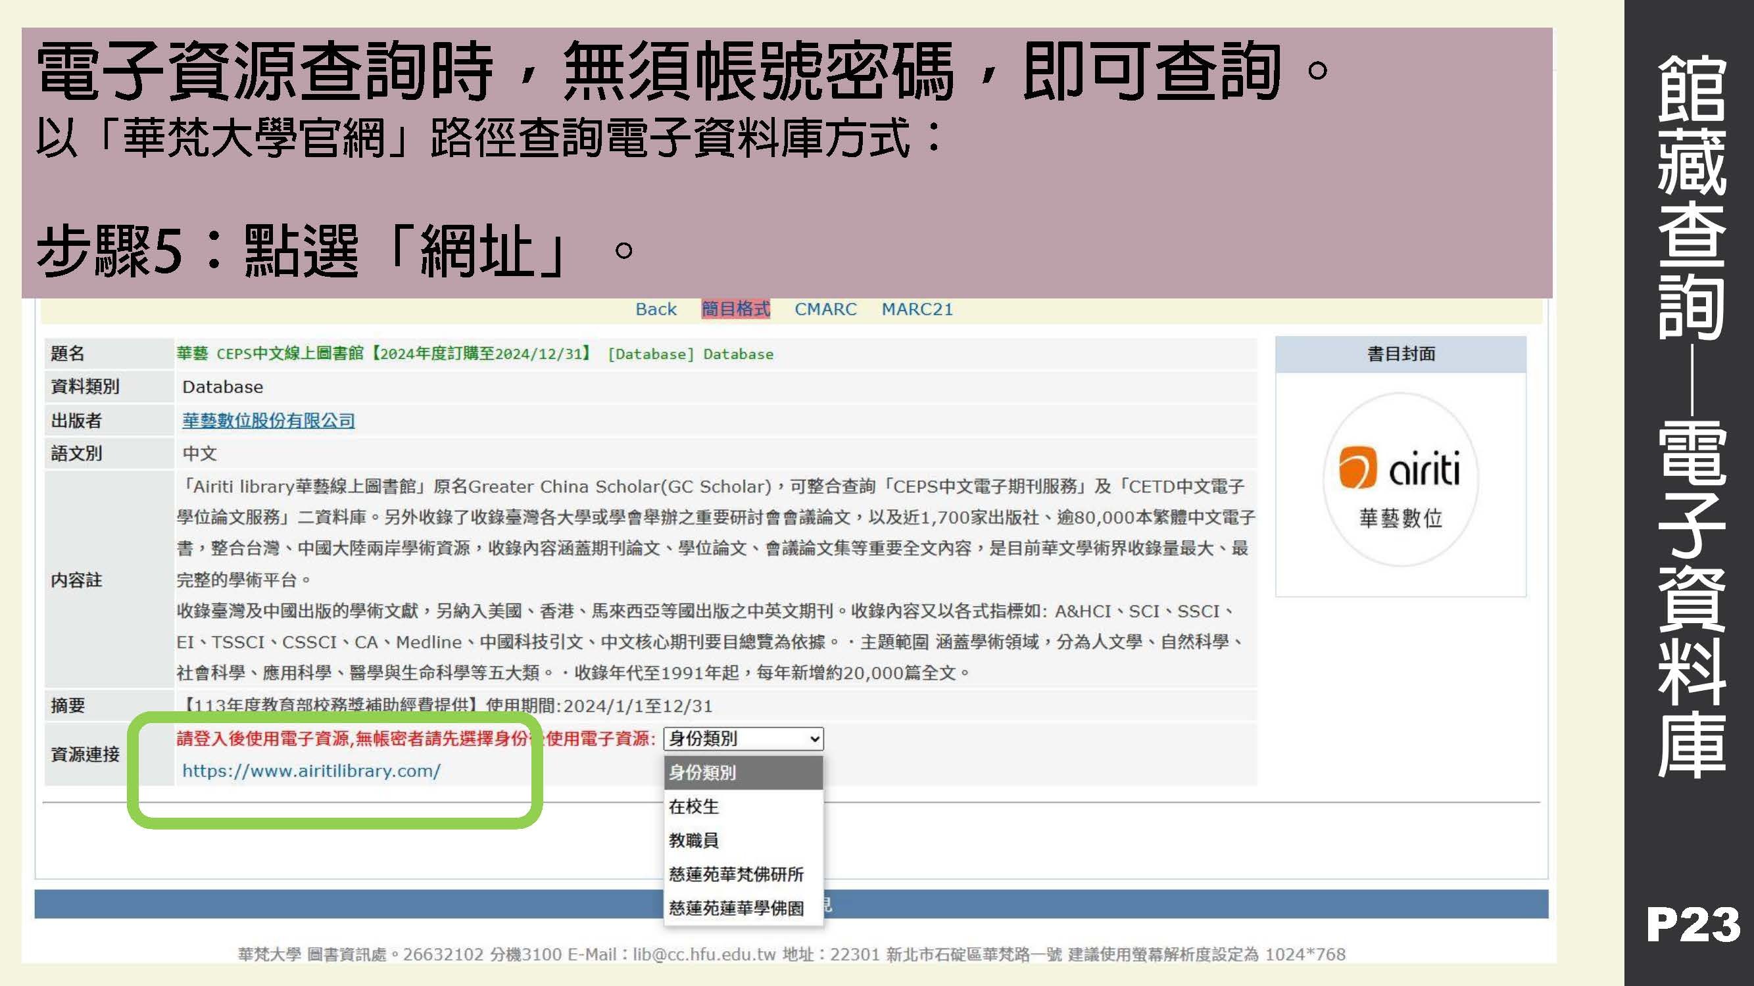
Task: Click the 摘要 field label
Action: tap(68, 705)
